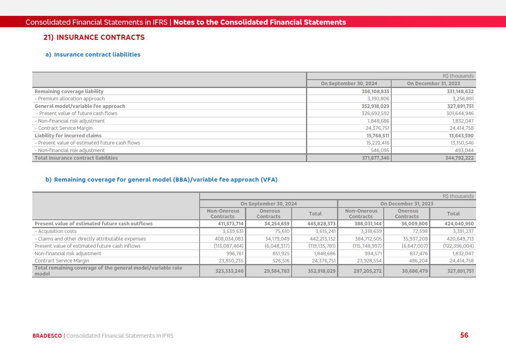Click the 'On September 30, 2024' header in first table
This screenshot has height=356, width=506.
point(349,84)
